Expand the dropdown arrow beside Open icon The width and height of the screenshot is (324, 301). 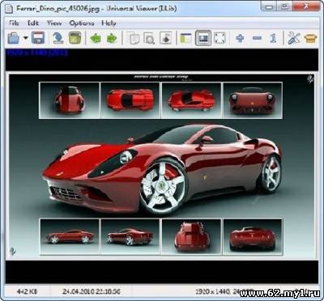coord(26,38)
